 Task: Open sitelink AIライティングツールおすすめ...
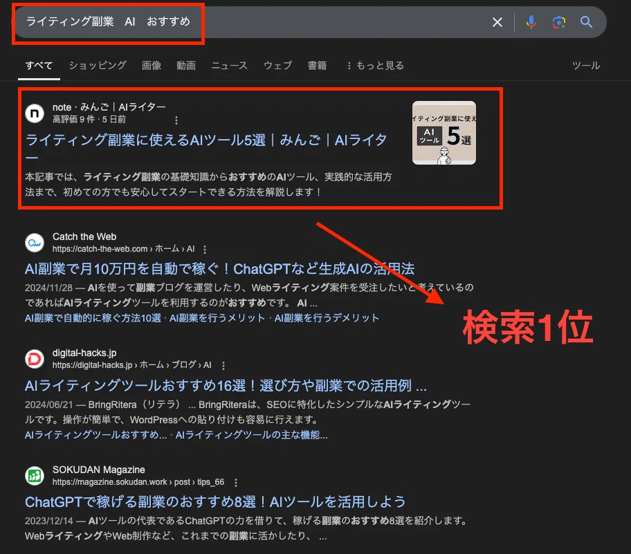pyautogui.click(x=95, y=435)
